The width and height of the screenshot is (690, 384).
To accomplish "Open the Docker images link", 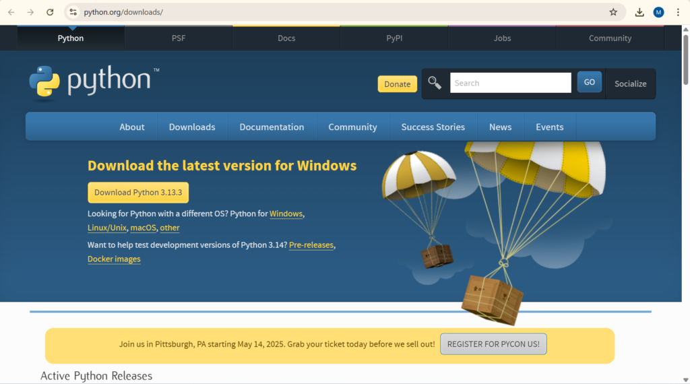I will [x=114, y=259].
